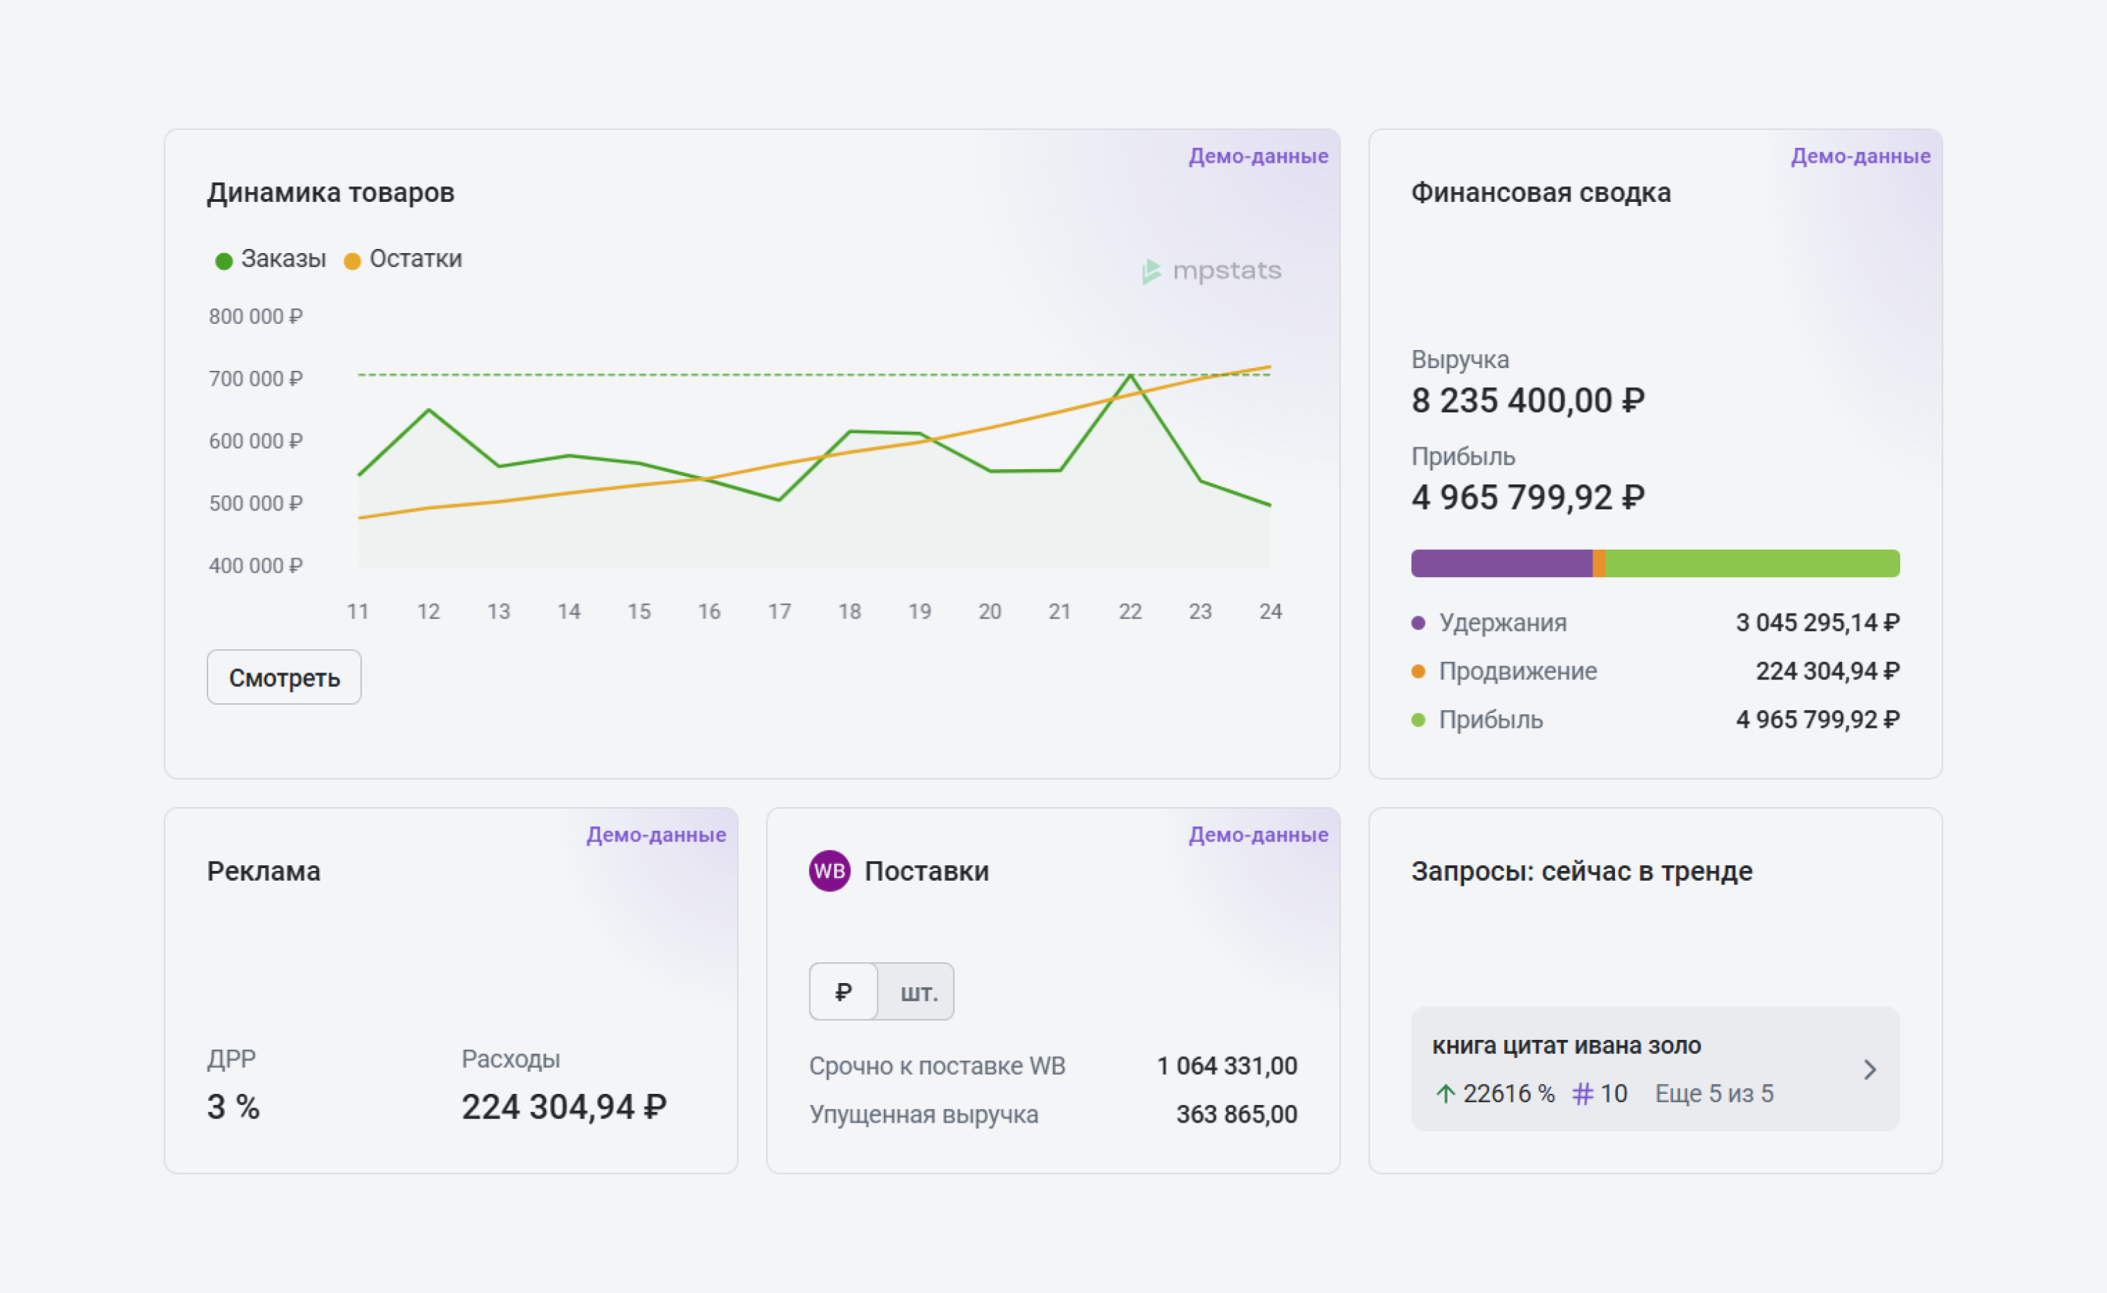Switch Поставки units to шт.

click(918, 992)
